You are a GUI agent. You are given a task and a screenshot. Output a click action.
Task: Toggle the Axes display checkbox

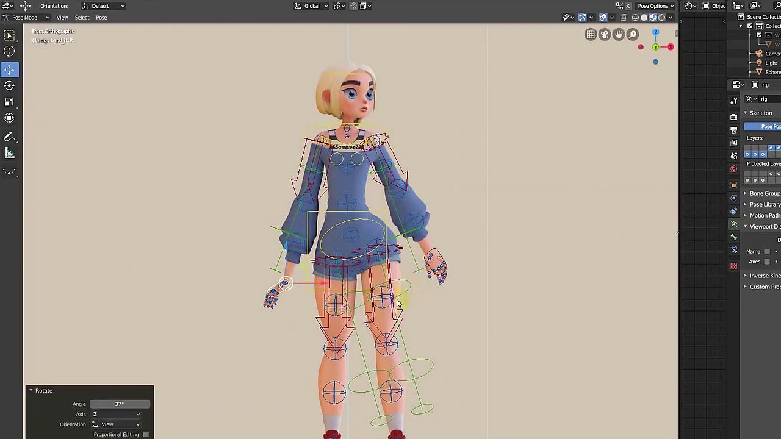tap(767, 262)
